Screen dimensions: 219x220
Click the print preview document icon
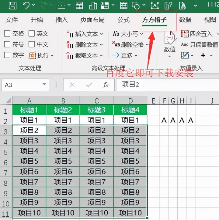click(x=182, y=5)
